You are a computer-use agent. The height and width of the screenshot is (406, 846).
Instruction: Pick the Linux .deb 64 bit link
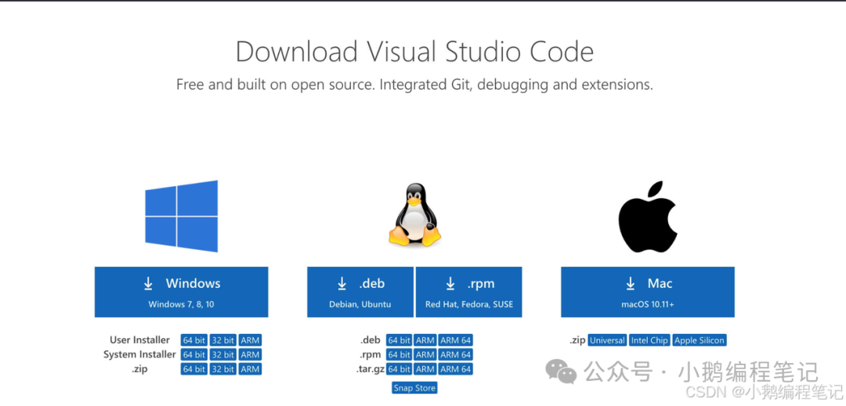click(x=399, y=340)
